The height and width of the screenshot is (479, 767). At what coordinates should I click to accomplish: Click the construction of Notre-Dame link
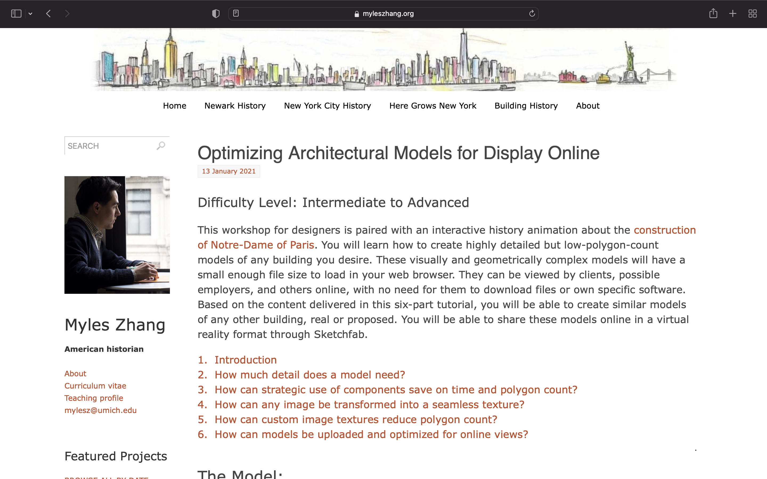(x=664, y=230)
